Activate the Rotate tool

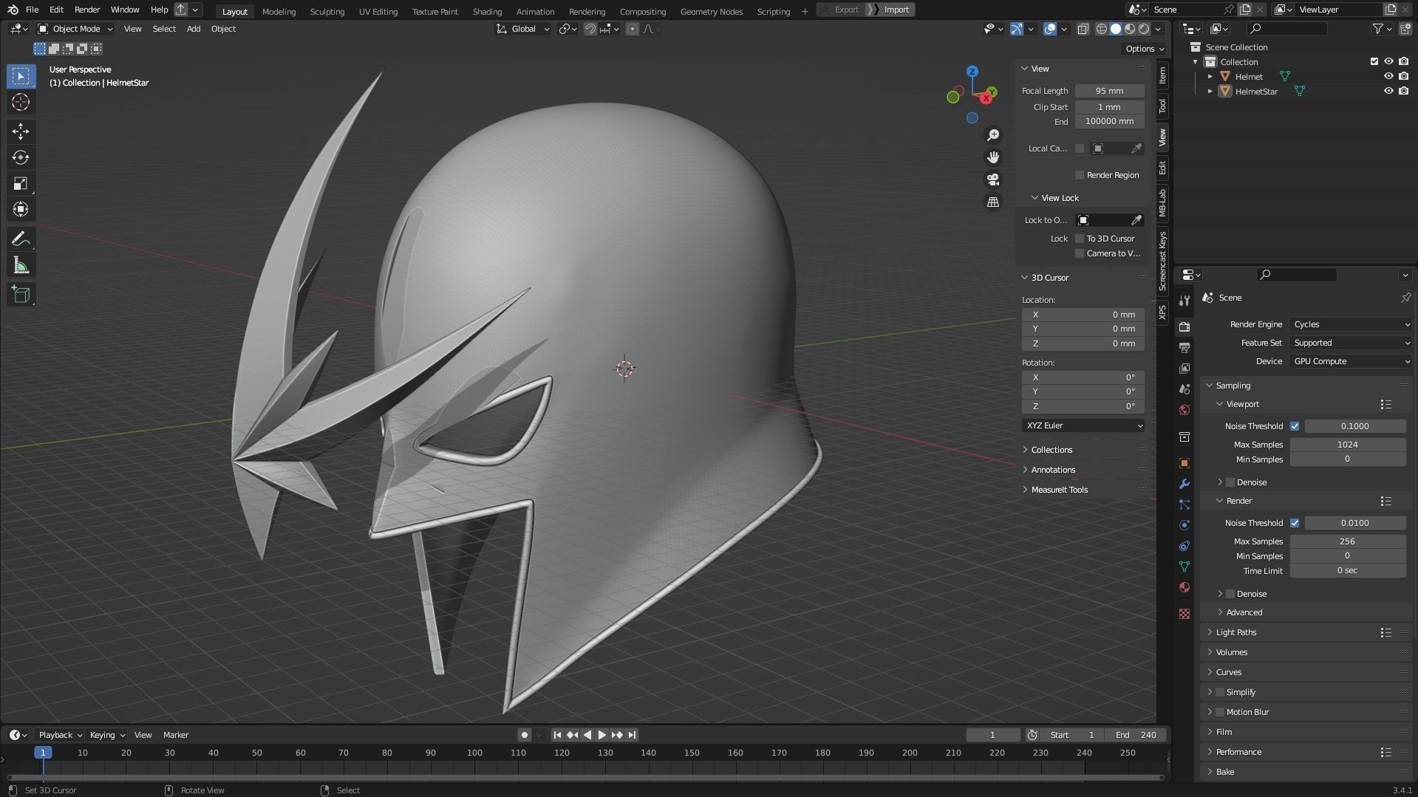pos(21,157)
